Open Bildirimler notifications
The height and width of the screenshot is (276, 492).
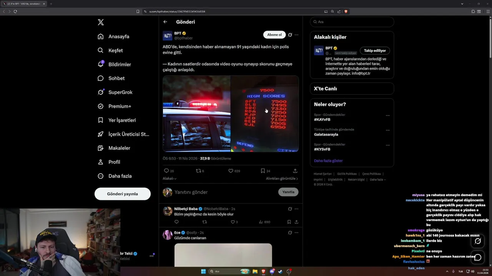114,64
